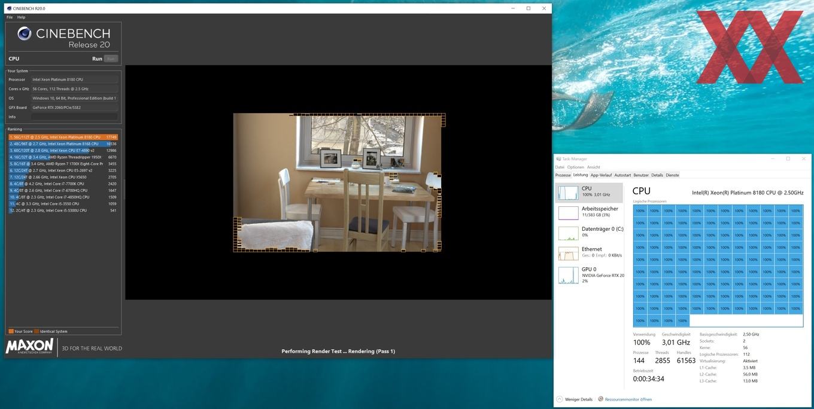Select the CPU graph thumbnail in Task Manager
The width and height of the screenshot is (814, 409).
point(568,193)
